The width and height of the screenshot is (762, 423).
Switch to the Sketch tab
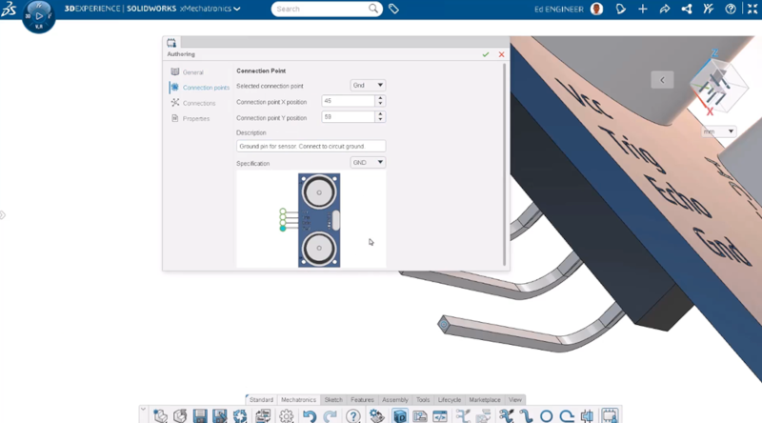point(333,400)
